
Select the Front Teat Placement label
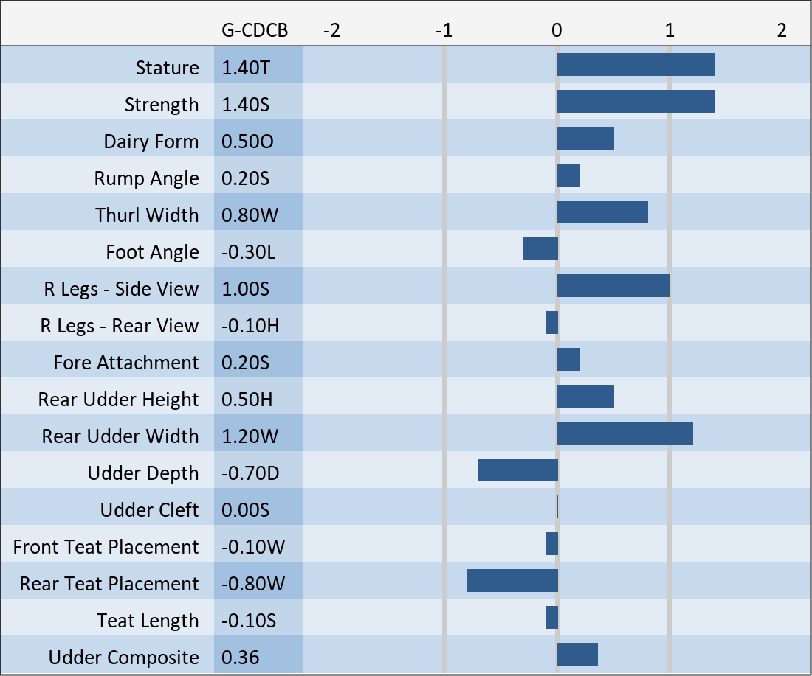tap(106, 547)
